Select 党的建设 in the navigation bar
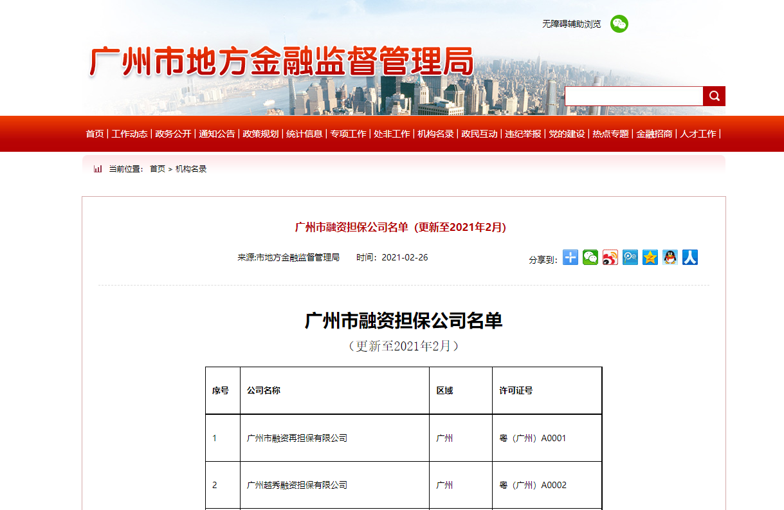This screenshot has width=784, height=510. [x=567, y=134]
